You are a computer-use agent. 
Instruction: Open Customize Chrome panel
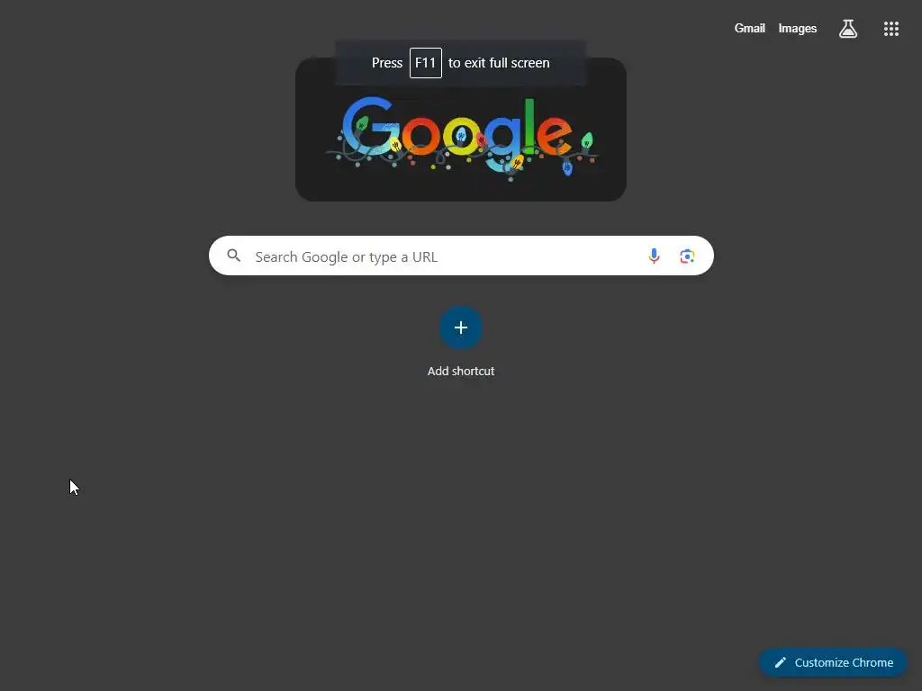(x=833, y=663)
